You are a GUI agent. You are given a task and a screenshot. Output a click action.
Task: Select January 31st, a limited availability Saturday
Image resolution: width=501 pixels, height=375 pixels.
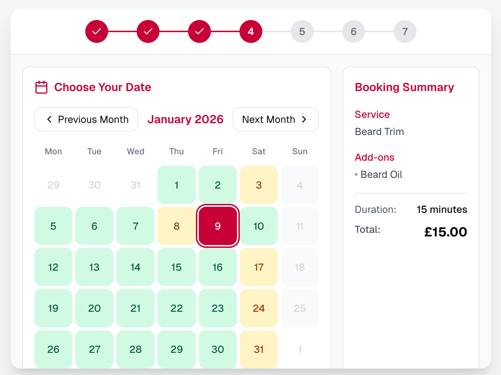(259, 349)
